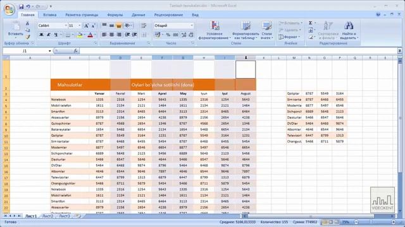Click column D header
Screen dimensions: 405x227
(120, 58)
